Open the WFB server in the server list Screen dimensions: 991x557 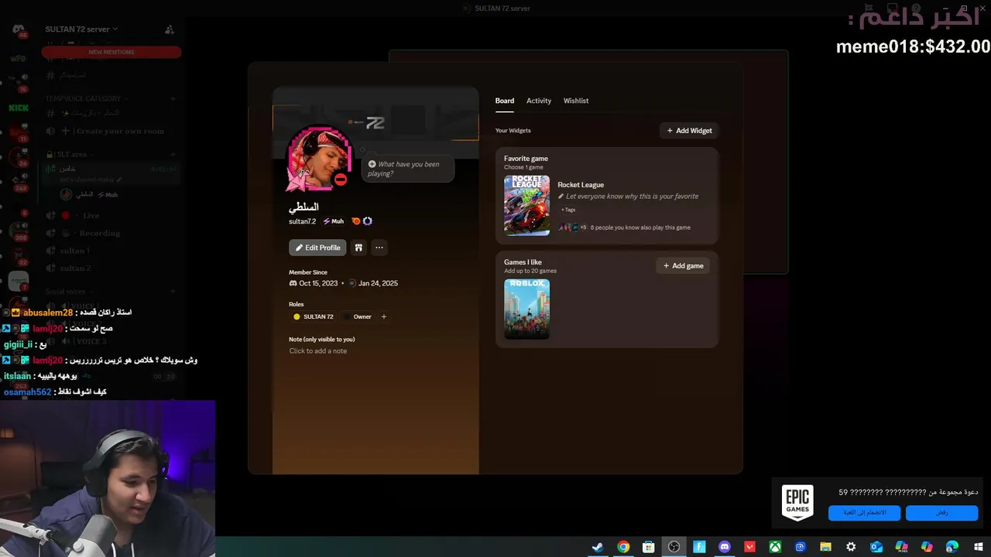tap(19, 59)
